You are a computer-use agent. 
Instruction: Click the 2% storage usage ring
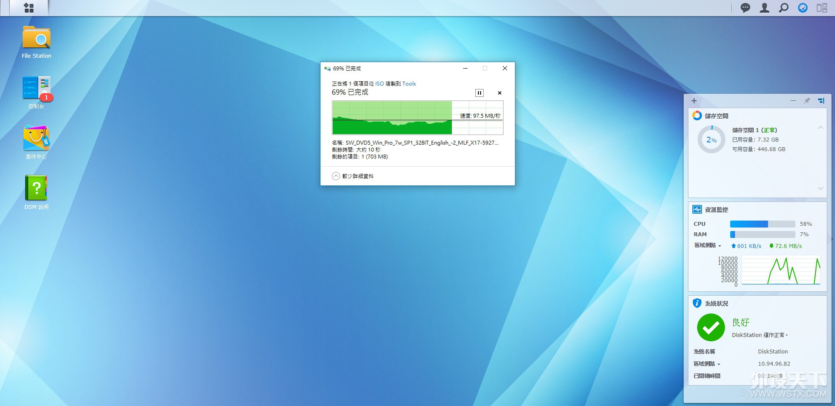tap(711, 139)
